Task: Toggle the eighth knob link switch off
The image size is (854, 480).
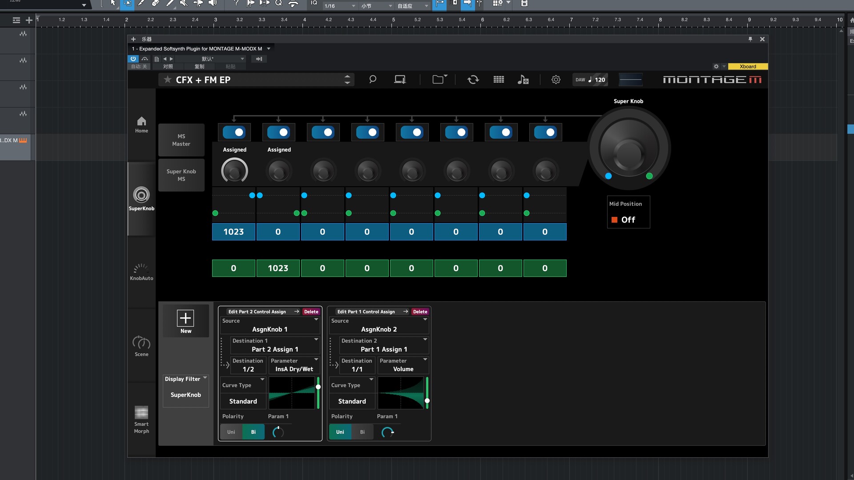Action: 545,132
